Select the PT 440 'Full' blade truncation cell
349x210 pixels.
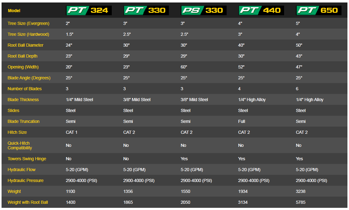coord(242,121)
